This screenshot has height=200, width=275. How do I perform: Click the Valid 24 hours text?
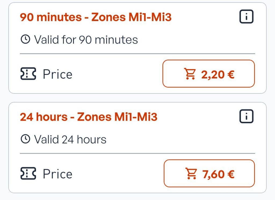70,139
